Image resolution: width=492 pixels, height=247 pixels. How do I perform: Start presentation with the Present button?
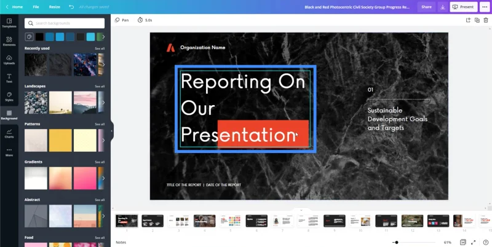click(464, 7)
